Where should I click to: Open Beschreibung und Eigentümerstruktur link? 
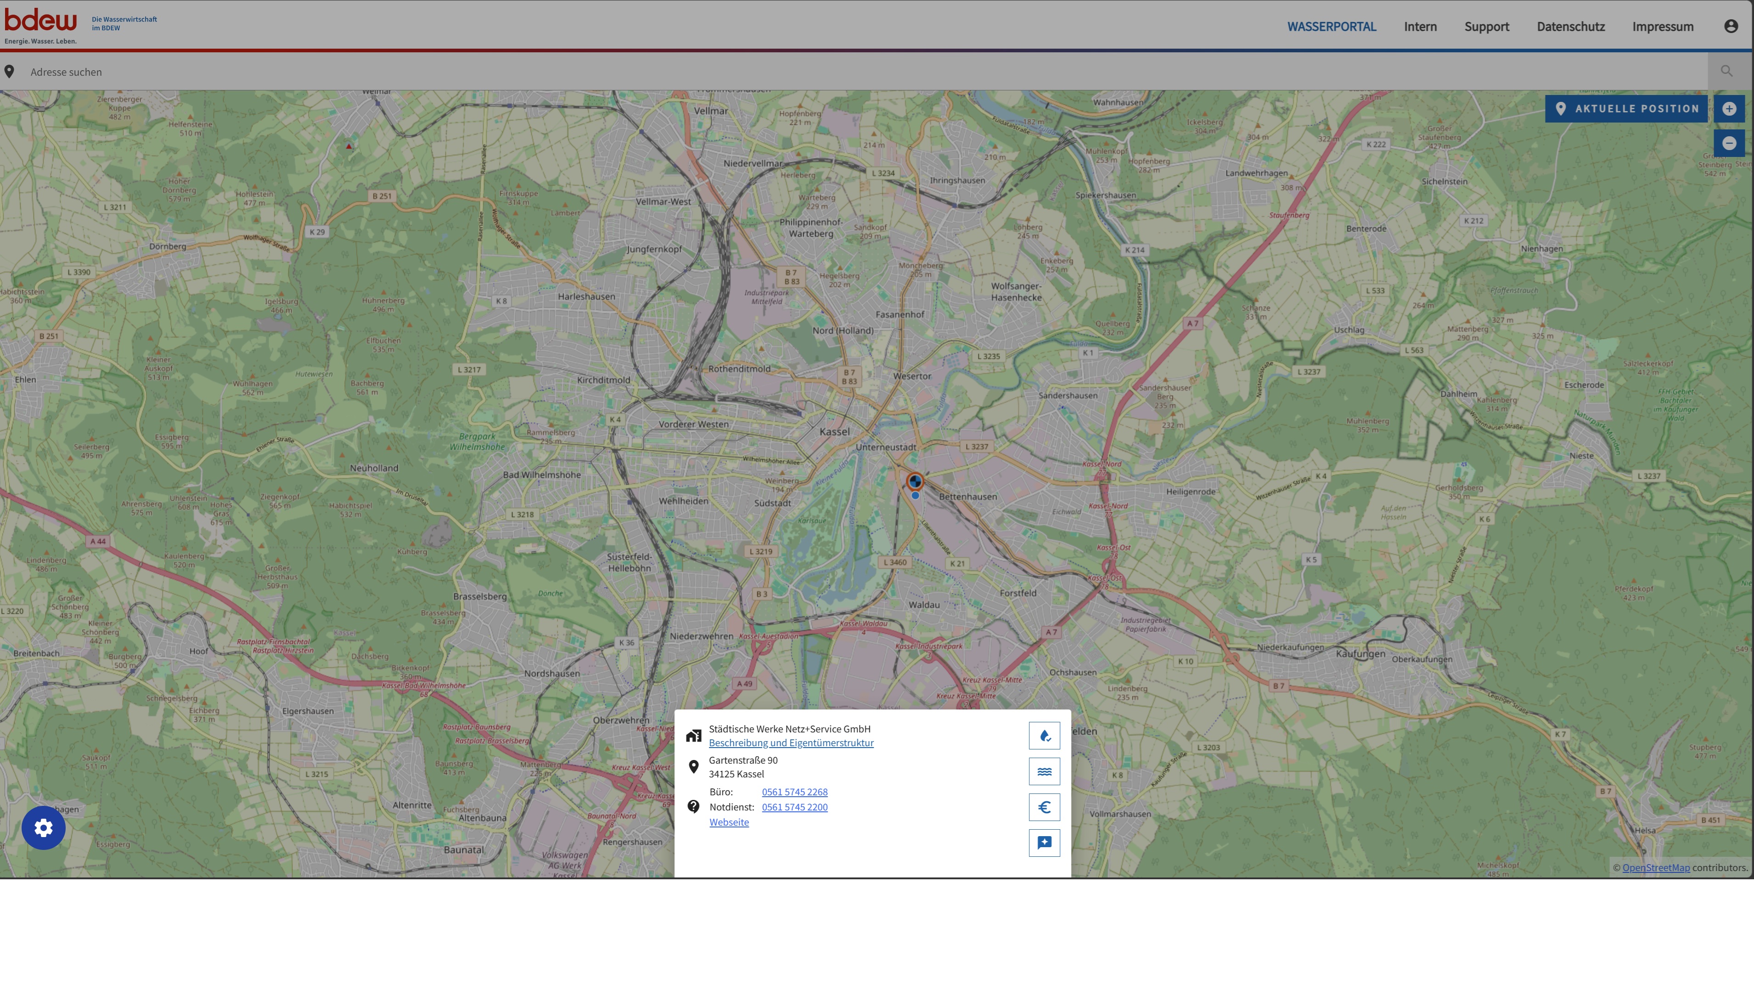pos(791,743)
